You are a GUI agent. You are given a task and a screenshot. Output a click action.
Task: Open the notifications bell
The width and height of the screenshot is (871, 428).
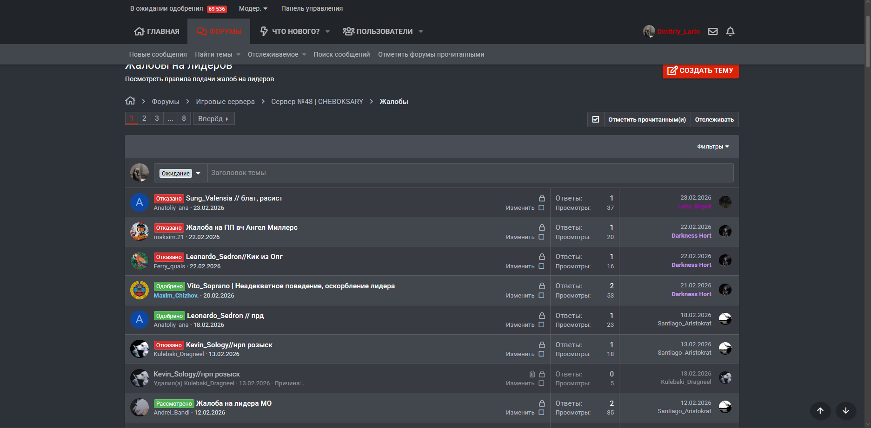tap(730, 32)
